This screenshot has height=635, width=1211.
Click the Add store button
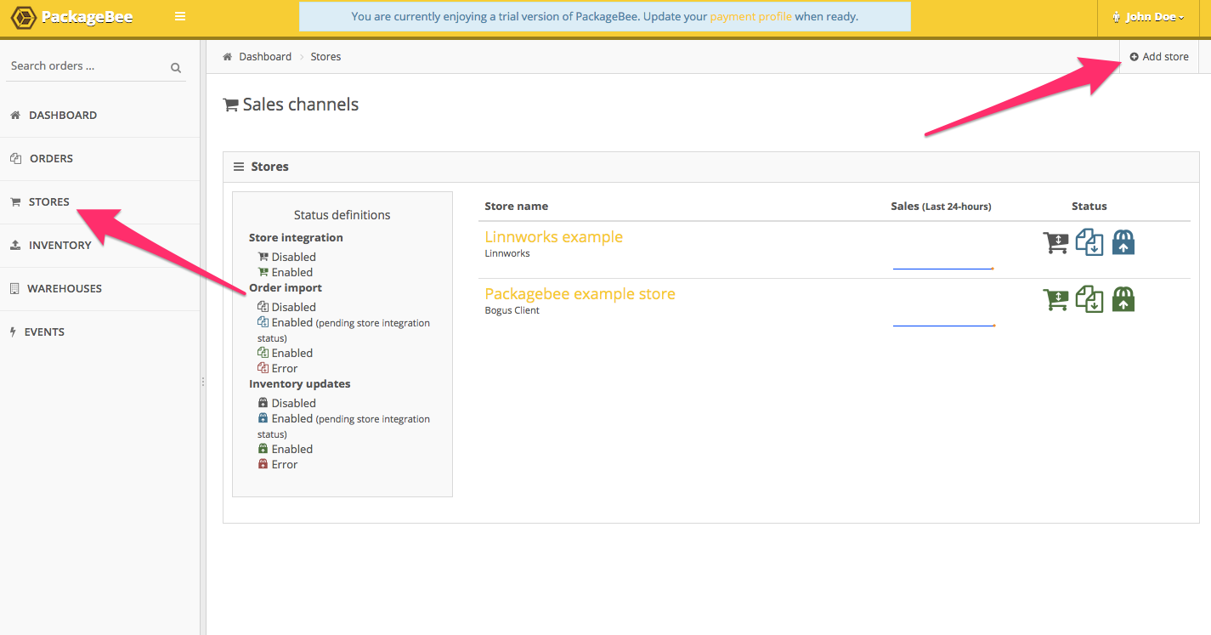1159,57
